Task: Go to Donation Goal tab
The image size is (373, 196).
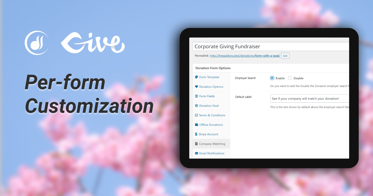Action: pyautogui.click(x=212, y=106)
